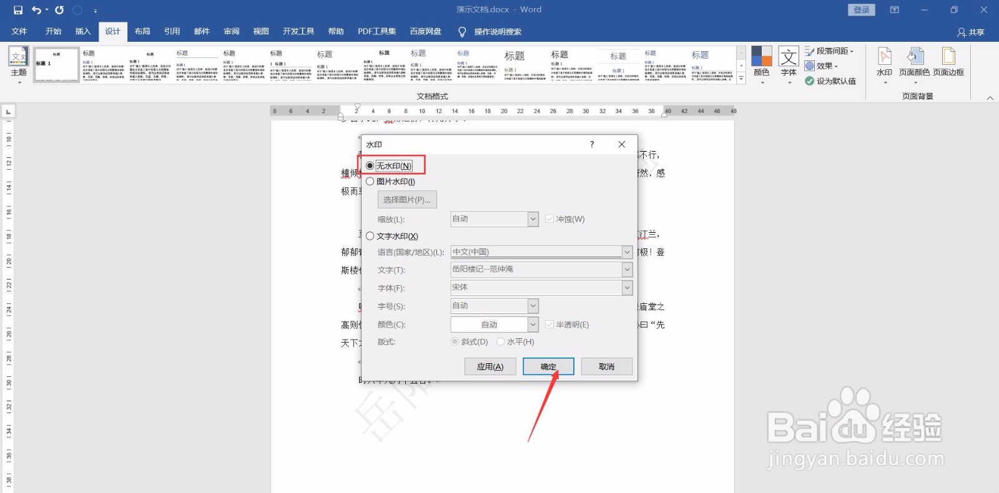This screenshot has width=999, height=493.
Task: Click the Login (登录) button
Action: tap(862, 10)
